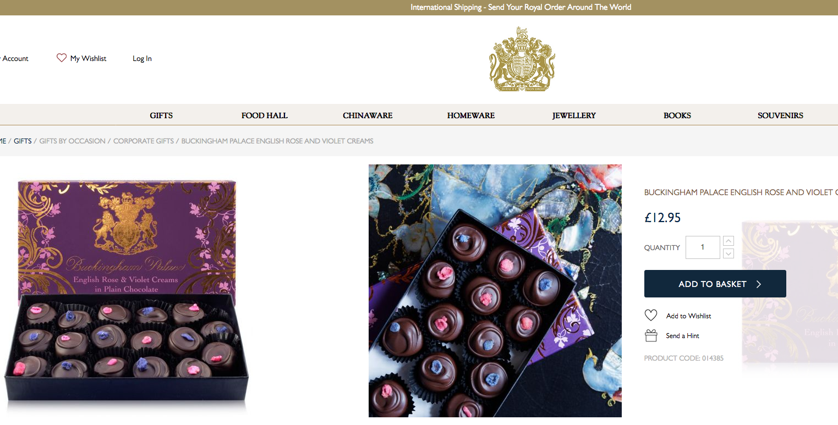
Task: Open the Food Hall menu
Action: coord(265,115)
